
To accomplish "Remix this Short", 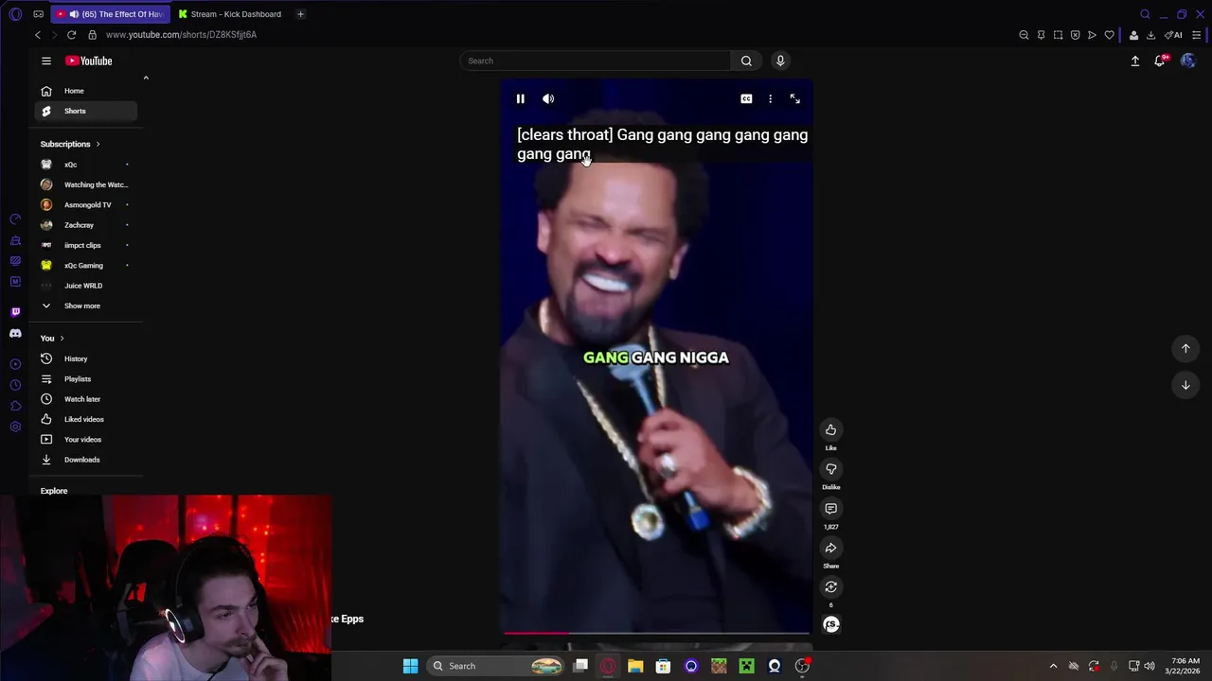I will 830,587.
